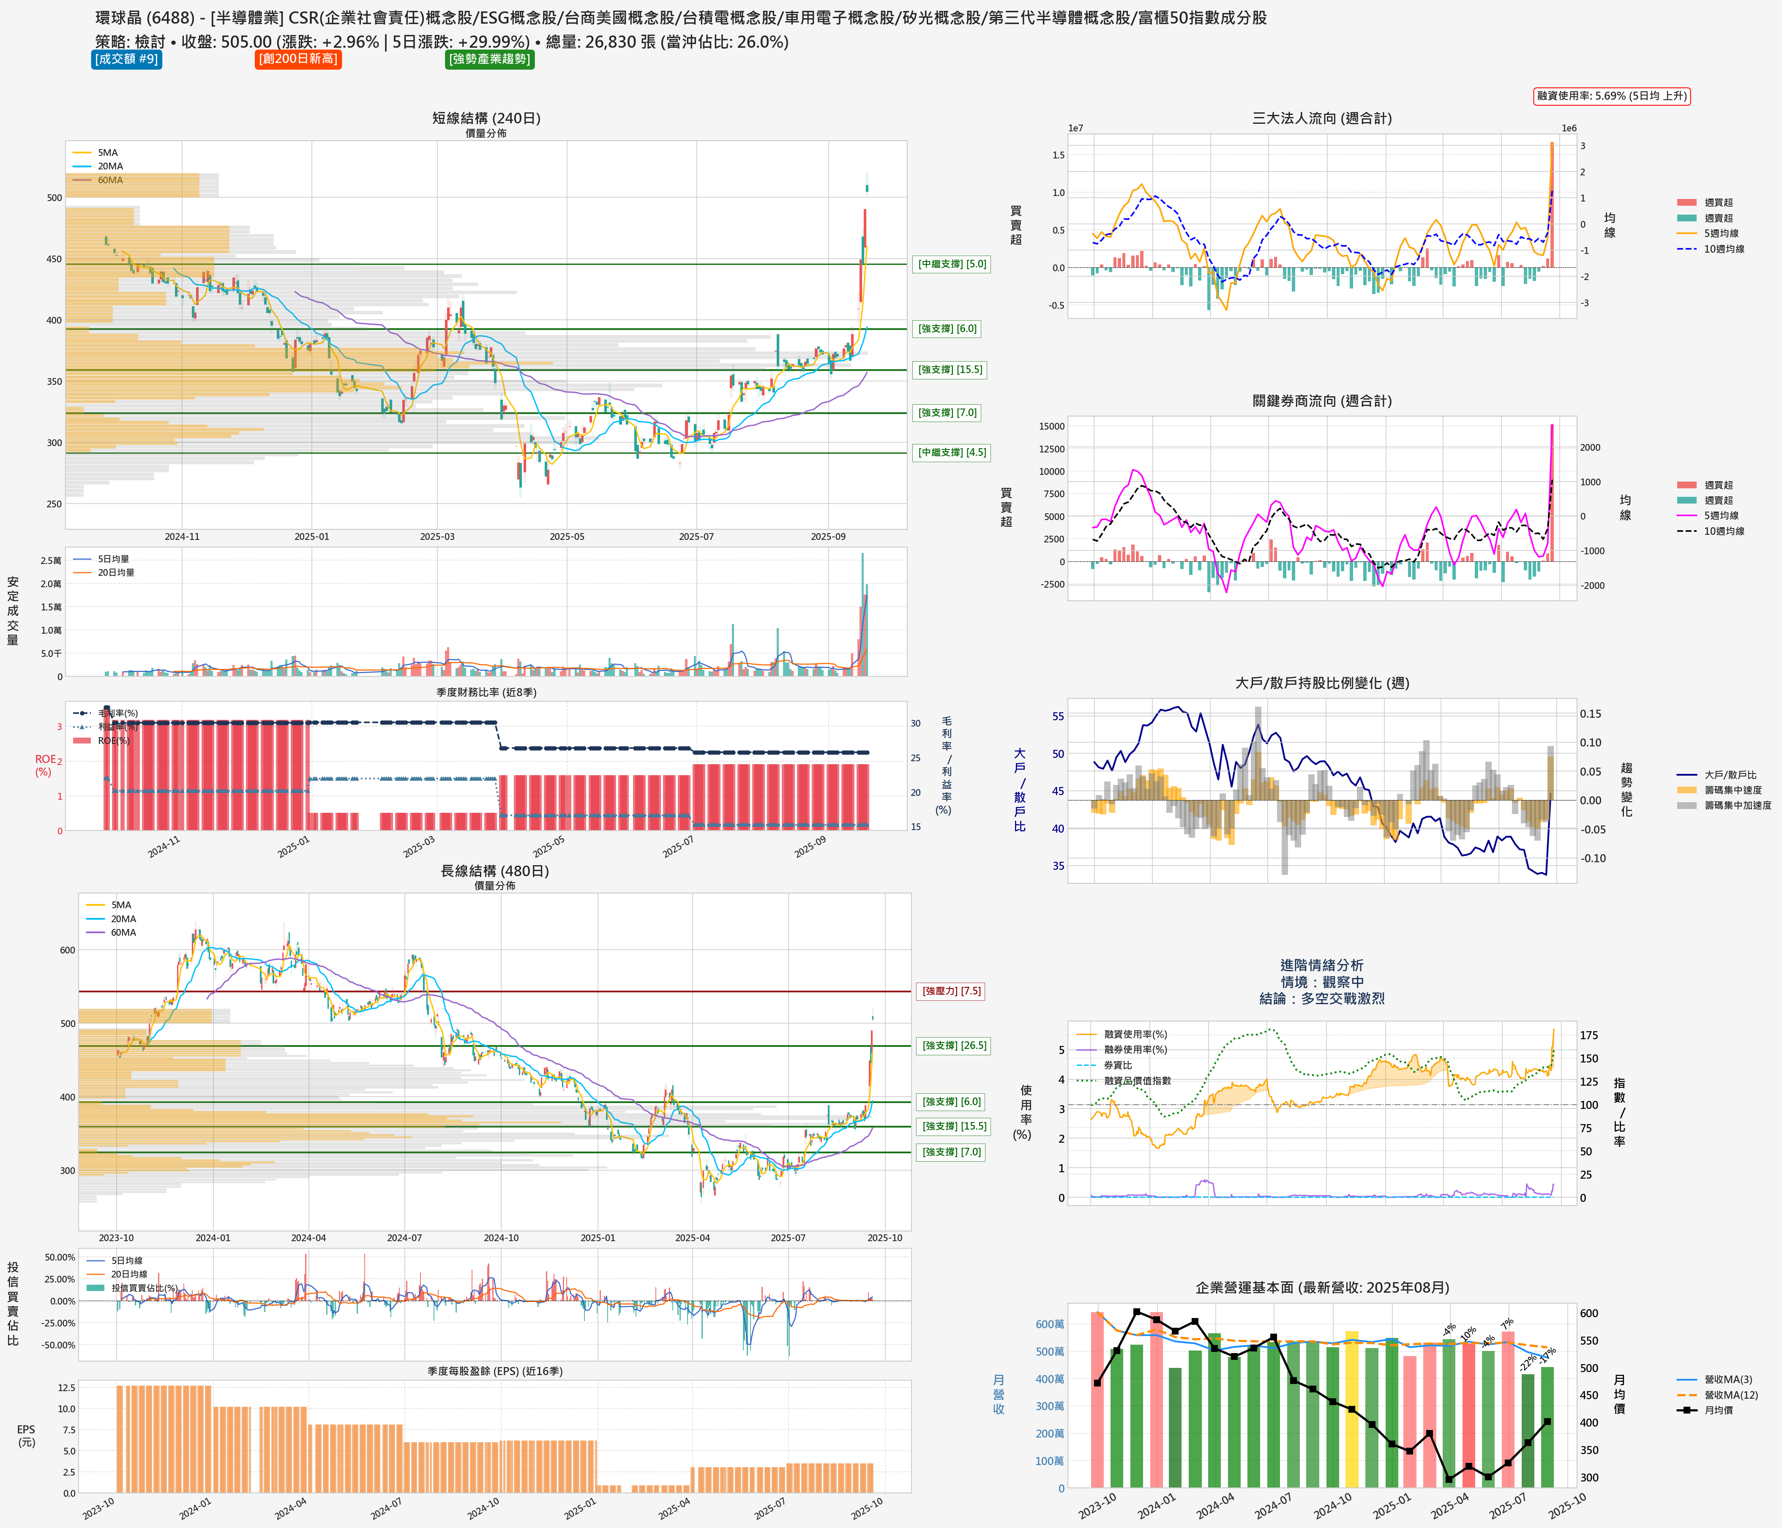Click the 籌碼集中速度 legend swatch
The height and width of the screenshot is (1528, 1782).
tap(1686, 790)
